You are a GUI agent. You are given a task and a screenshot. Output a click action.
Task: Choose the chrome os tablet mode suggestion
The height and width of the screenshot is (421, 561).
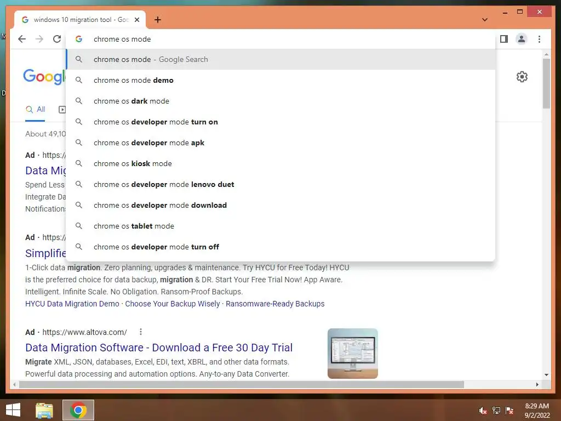click(x=281, y=226)
